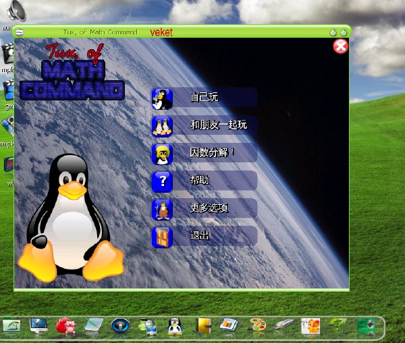Open the blue film gmplayer desktop icon
Viewport: 405px width, 343px height.
(x=8, y=90)
